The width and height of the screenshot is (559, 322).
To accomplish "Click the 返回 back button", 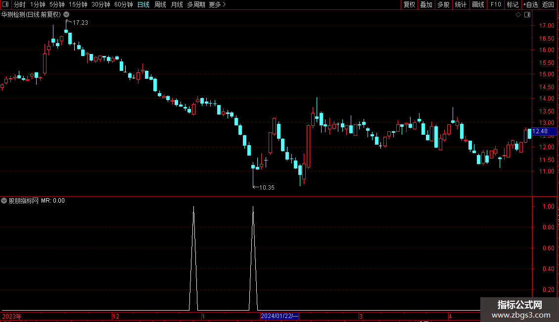I will 548,4.
